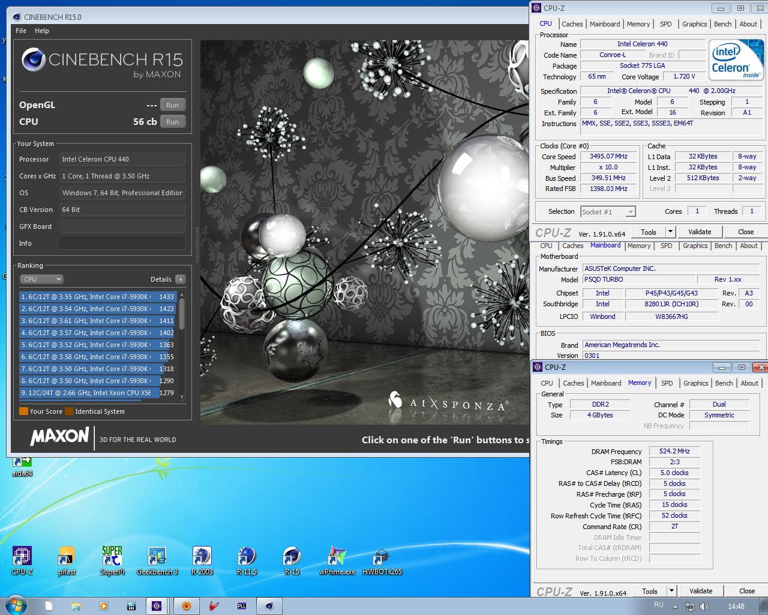Click Close in the top CPU-Z window
The height and width of the screenshot is (615, 768).
pyautogui.click(x=746, y=232)
